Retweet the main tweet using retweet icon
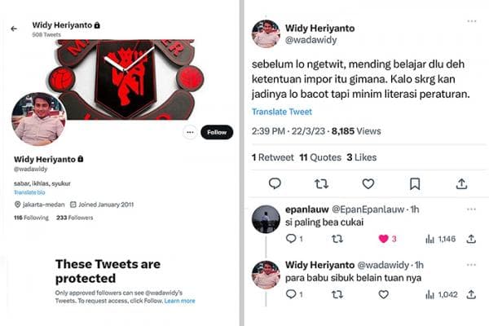The width and height of the screenshot is (489, 326). point(321,184)
